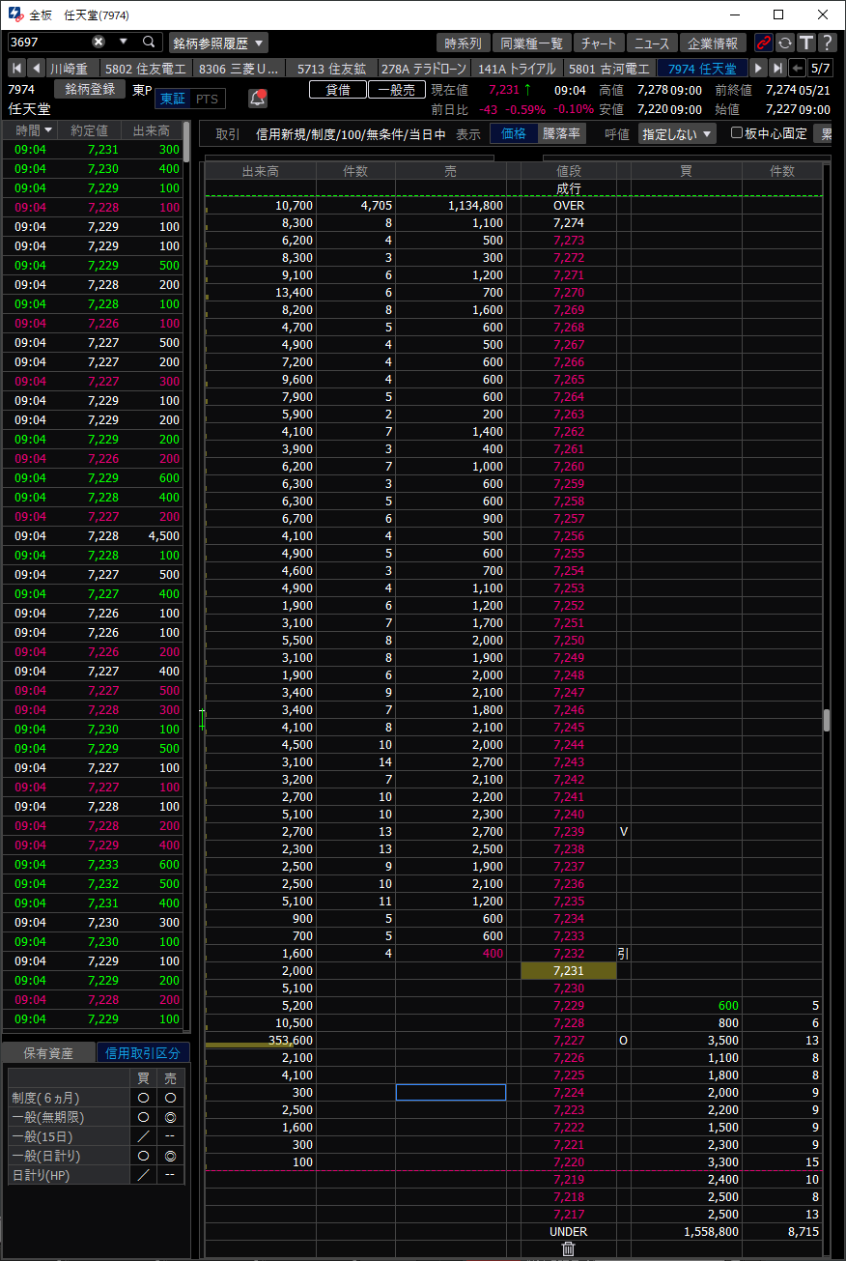846x1261 pixels.
Task: Jump to the first stock tab with the skip-start arrow
Action: 16,69
